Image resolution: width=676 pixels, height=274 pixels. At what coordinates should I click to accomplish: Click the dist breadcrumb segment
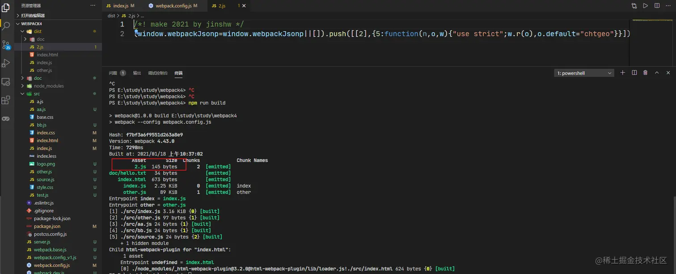tap(111, 16)
